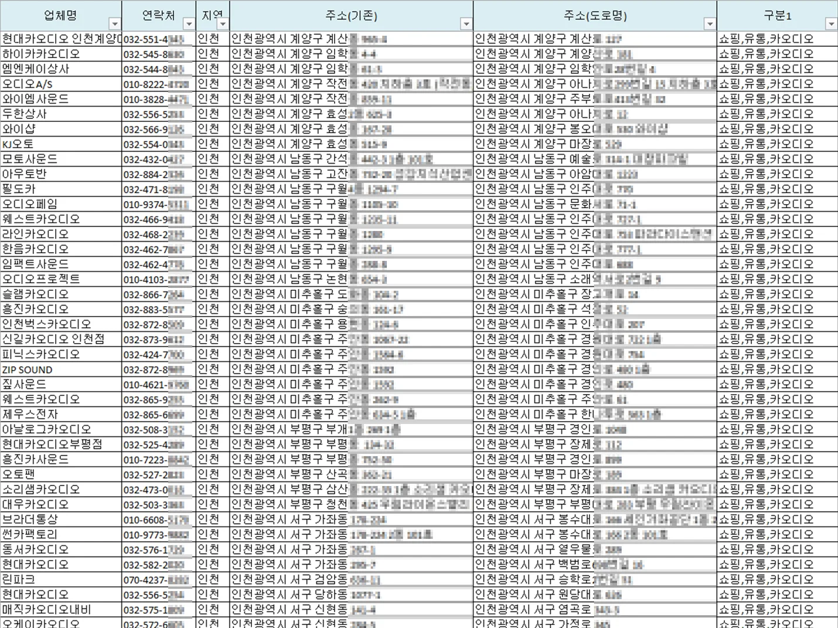838x628 pixels.
Task: Select the cell 현대카오디오부평점
Action: (x=61, y=444)
